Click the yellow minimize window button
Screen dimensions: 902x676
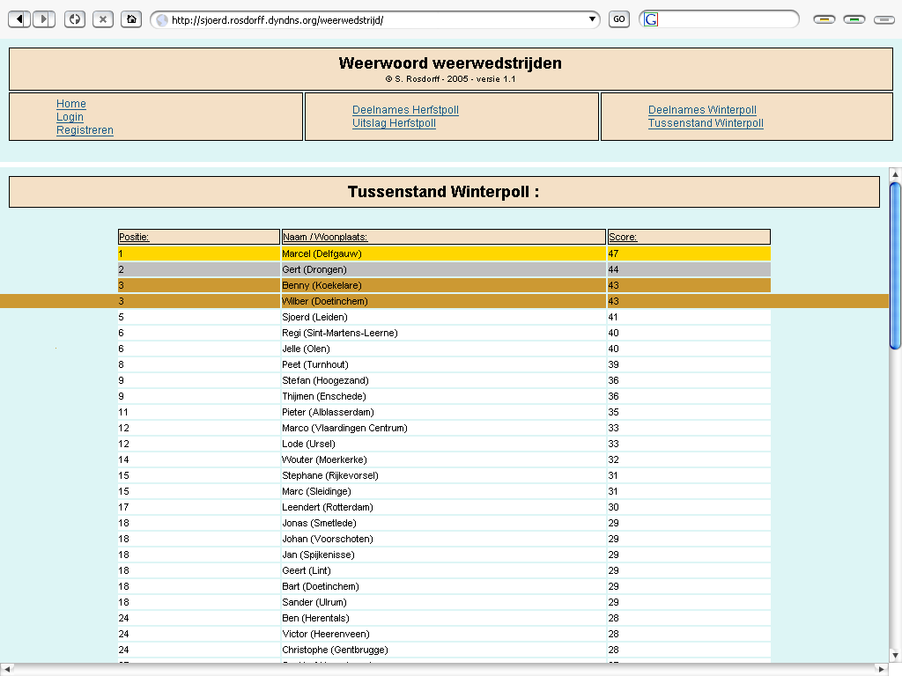(x=824, y=19)
